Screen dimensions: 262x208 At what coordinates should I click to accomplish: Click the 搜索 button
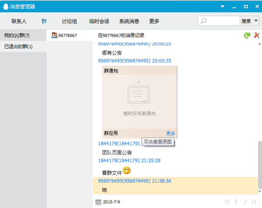point(246,21)
